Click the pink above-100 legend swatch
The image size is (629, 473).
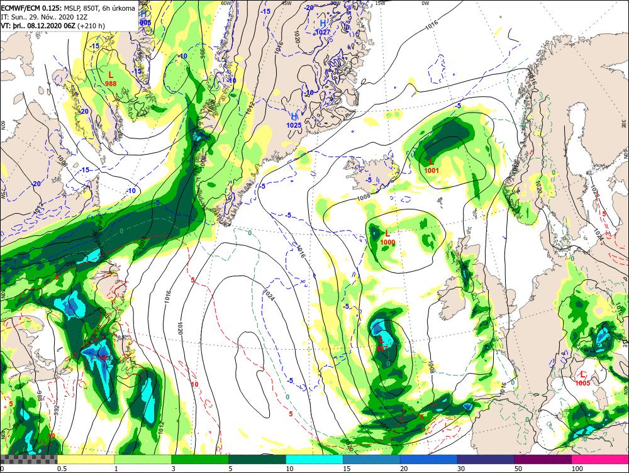coord(600,459)
